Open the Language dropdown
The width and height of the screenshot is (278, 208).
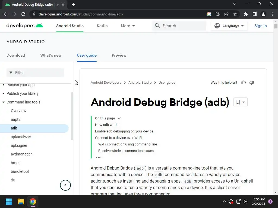point(229,26)
